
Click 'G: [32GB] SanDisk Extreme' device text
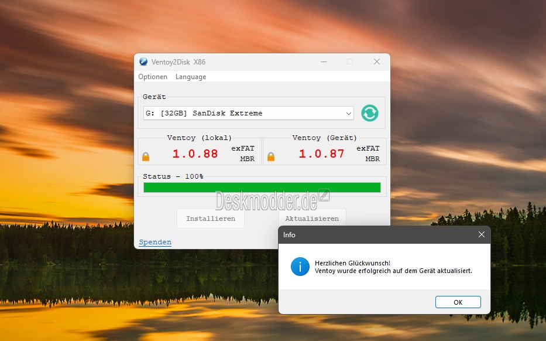click(x=204, y=113)
